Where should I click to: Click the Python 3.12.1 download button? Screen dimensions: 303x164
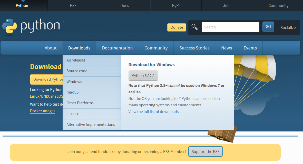pyautogui.click(x=143, y=76)
